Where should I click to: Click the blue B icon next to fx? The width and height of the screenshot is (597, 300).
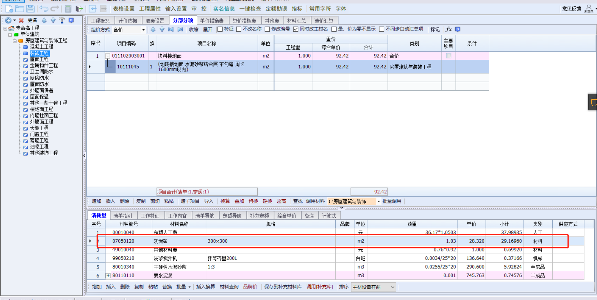click(x=457, y=29)
